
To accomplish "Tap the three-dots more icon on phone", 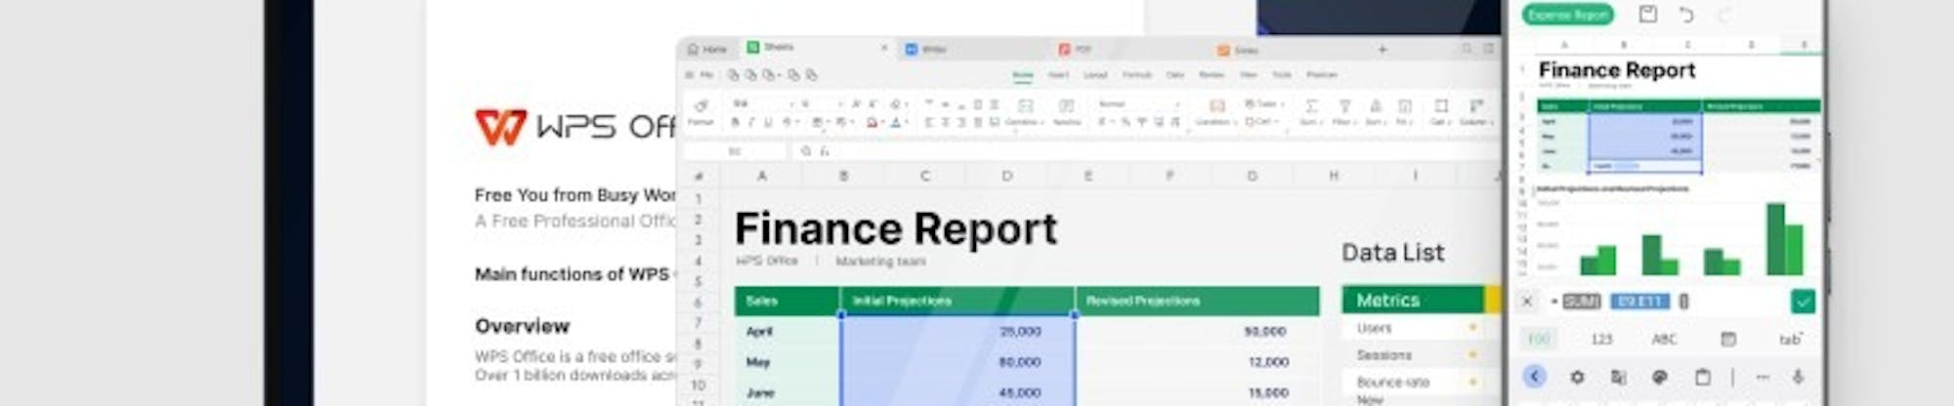I will (x=1763, y=377).
